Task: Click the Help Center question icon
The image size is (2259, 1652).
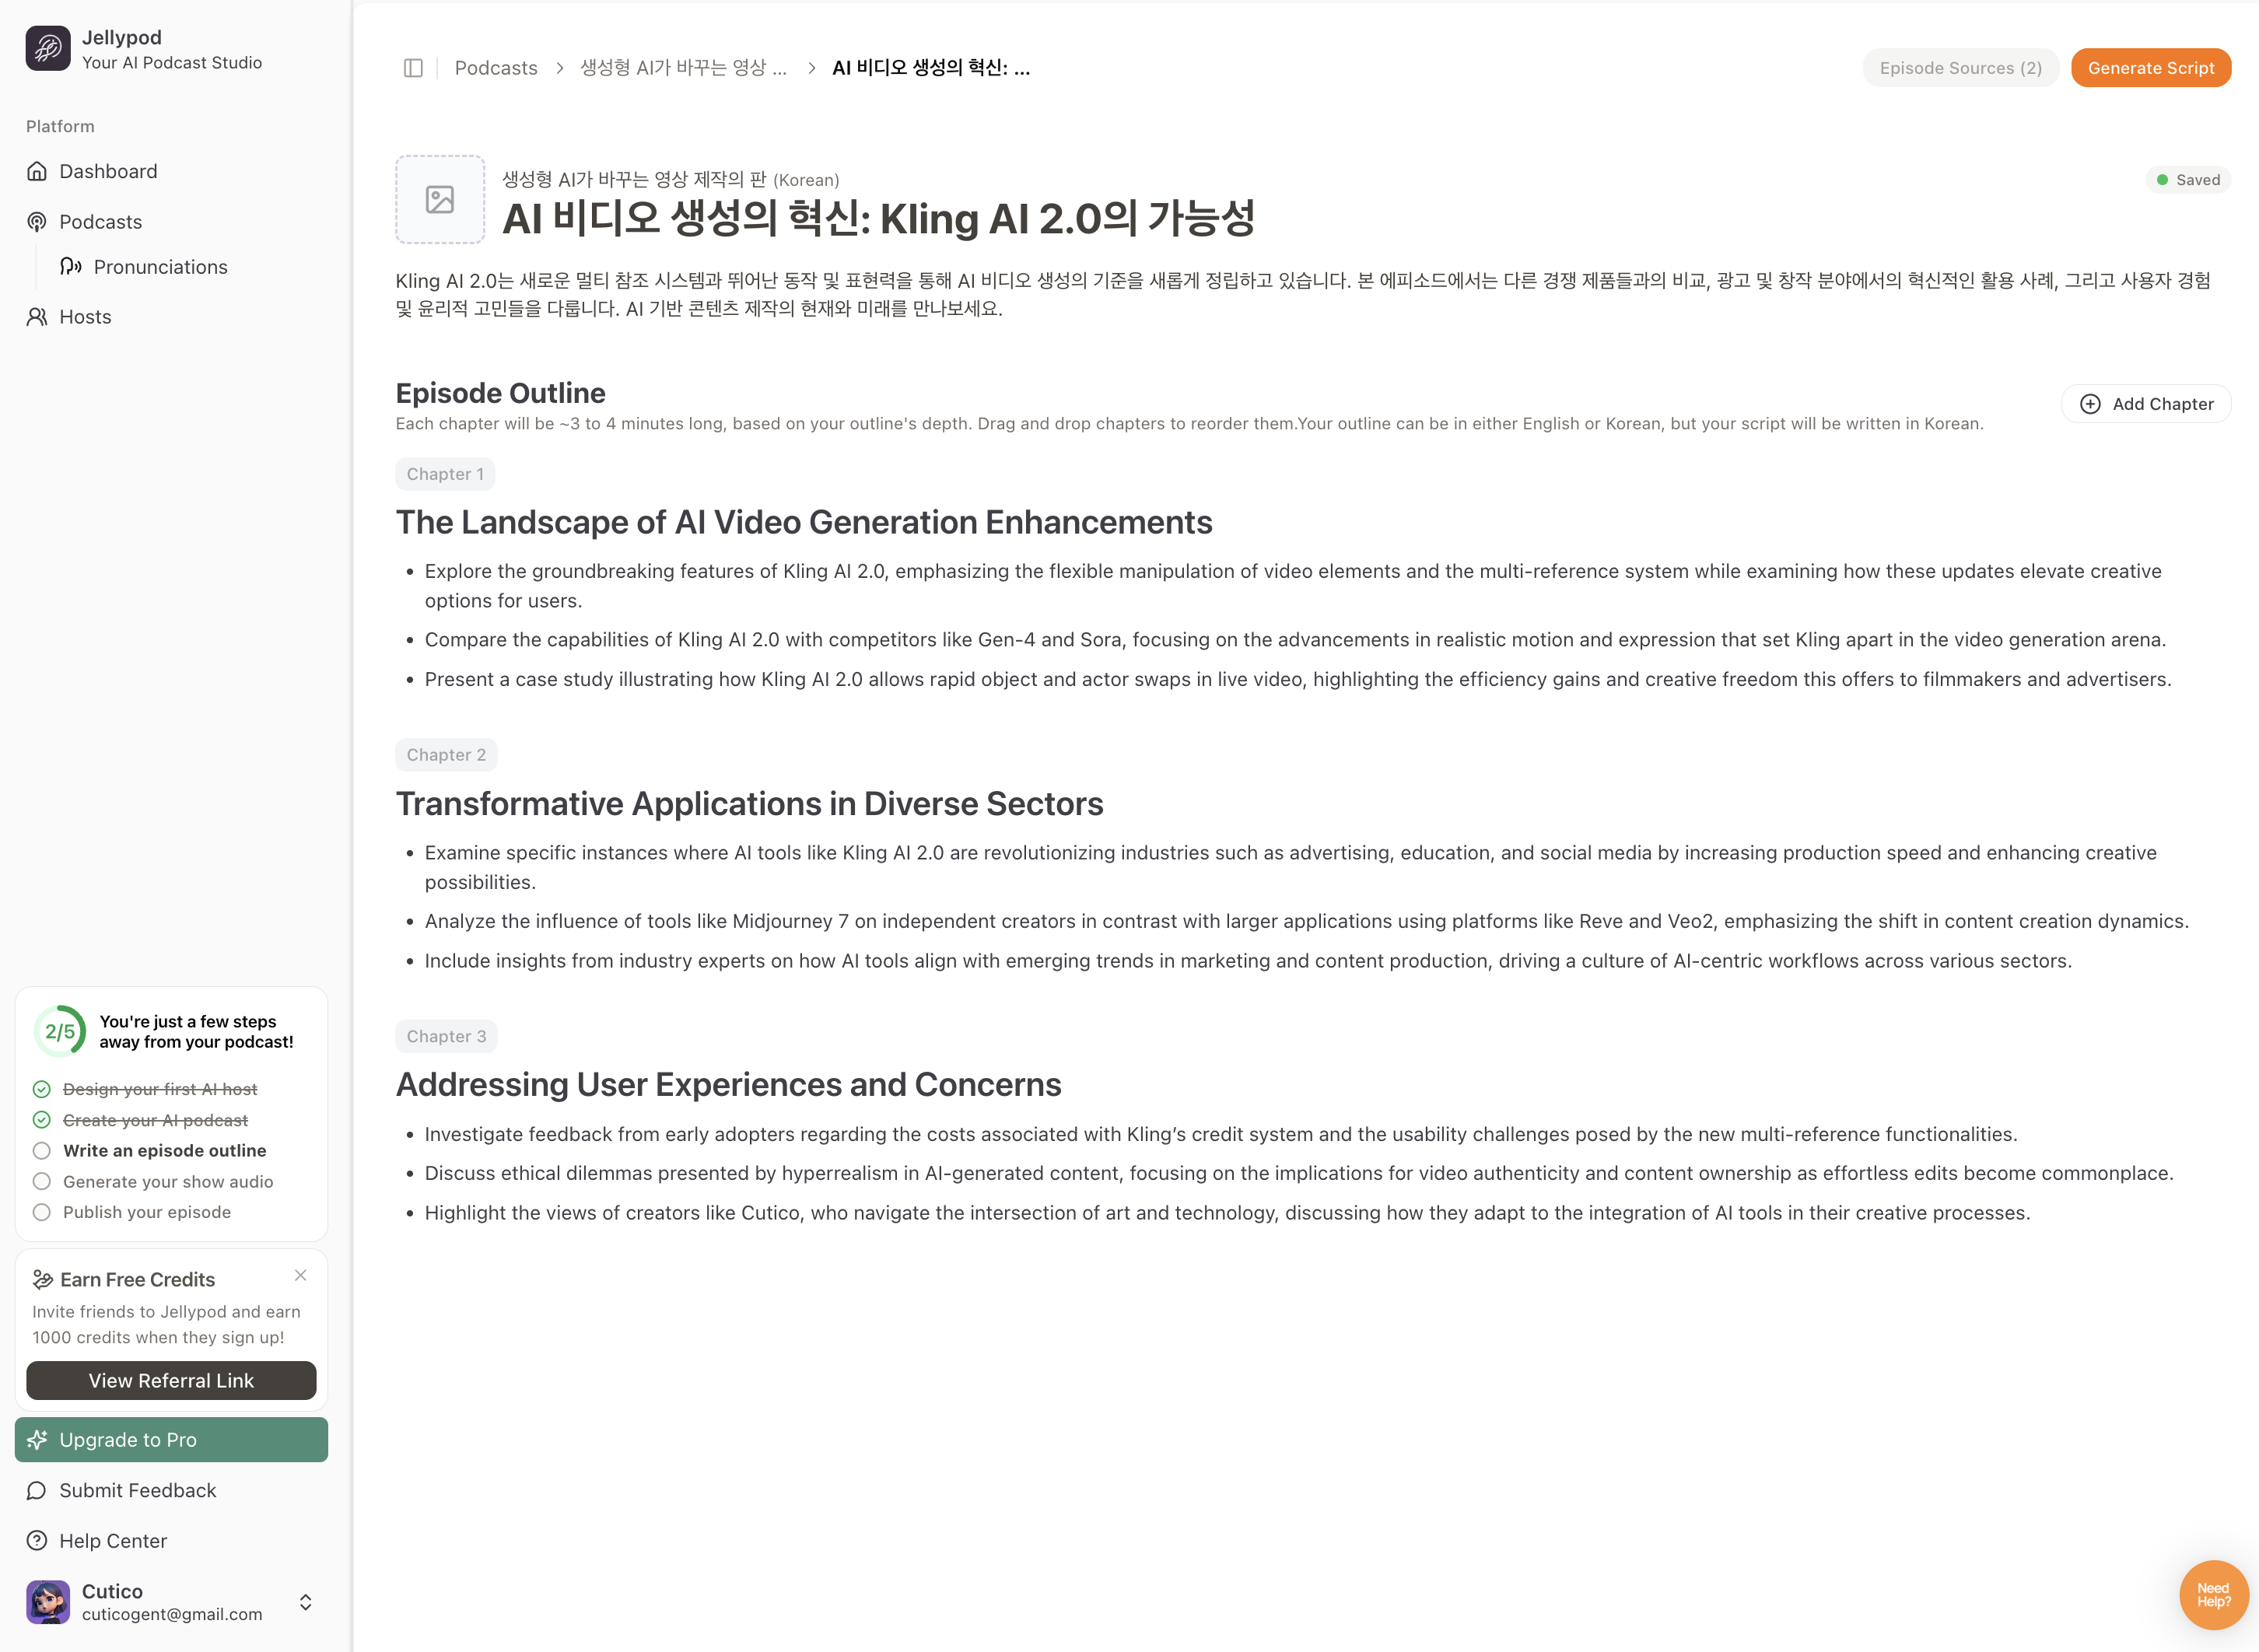Action: click(x=37, y=1541)
